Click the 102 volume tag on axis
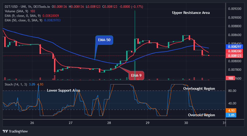The height and width of the screenshot is (136, 247). (x=231, y=78)
